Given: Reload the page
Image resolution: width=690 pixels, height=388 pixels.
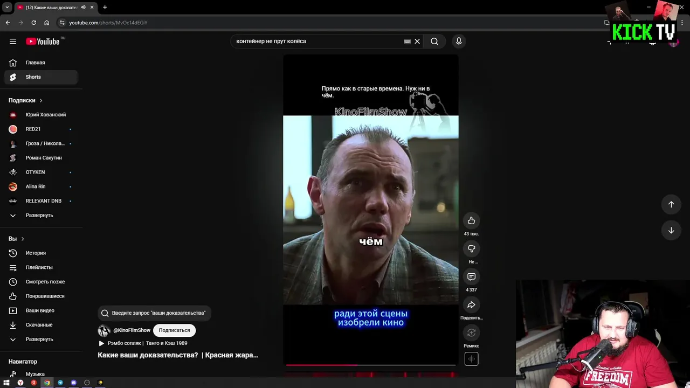Looking at the screenshot, I should click(x=33, y=23).
